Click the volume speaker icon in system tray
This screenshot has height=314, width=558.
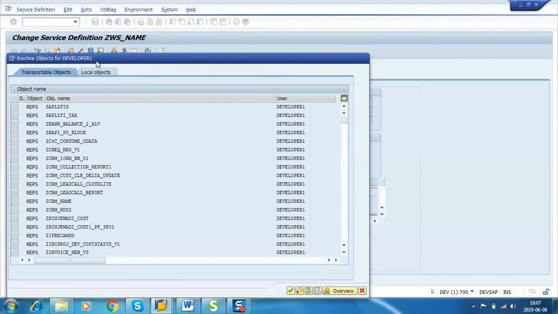click(513, 306)
